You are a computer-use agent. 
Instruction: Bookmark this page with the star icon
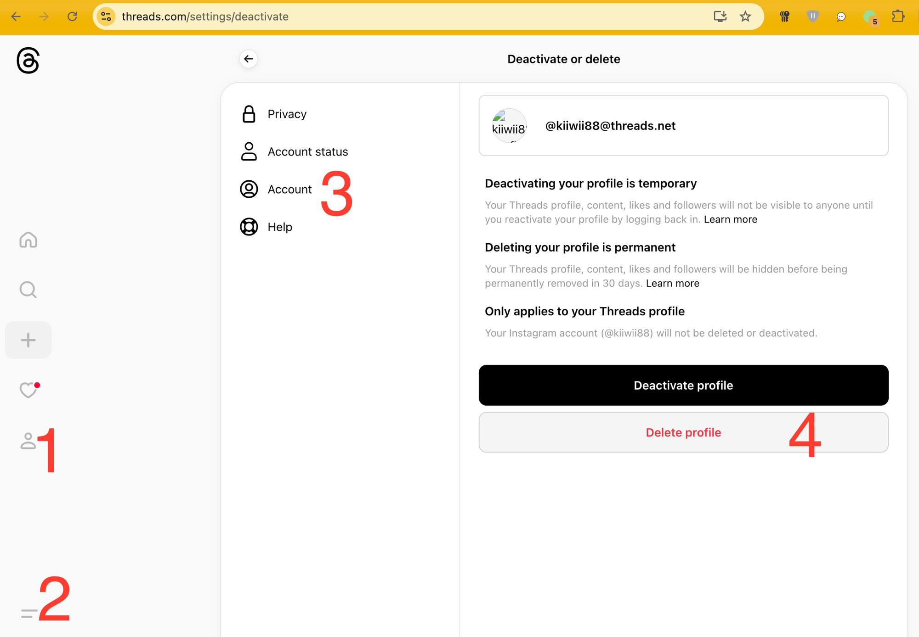pyautogui.click(x=745, y=17)
